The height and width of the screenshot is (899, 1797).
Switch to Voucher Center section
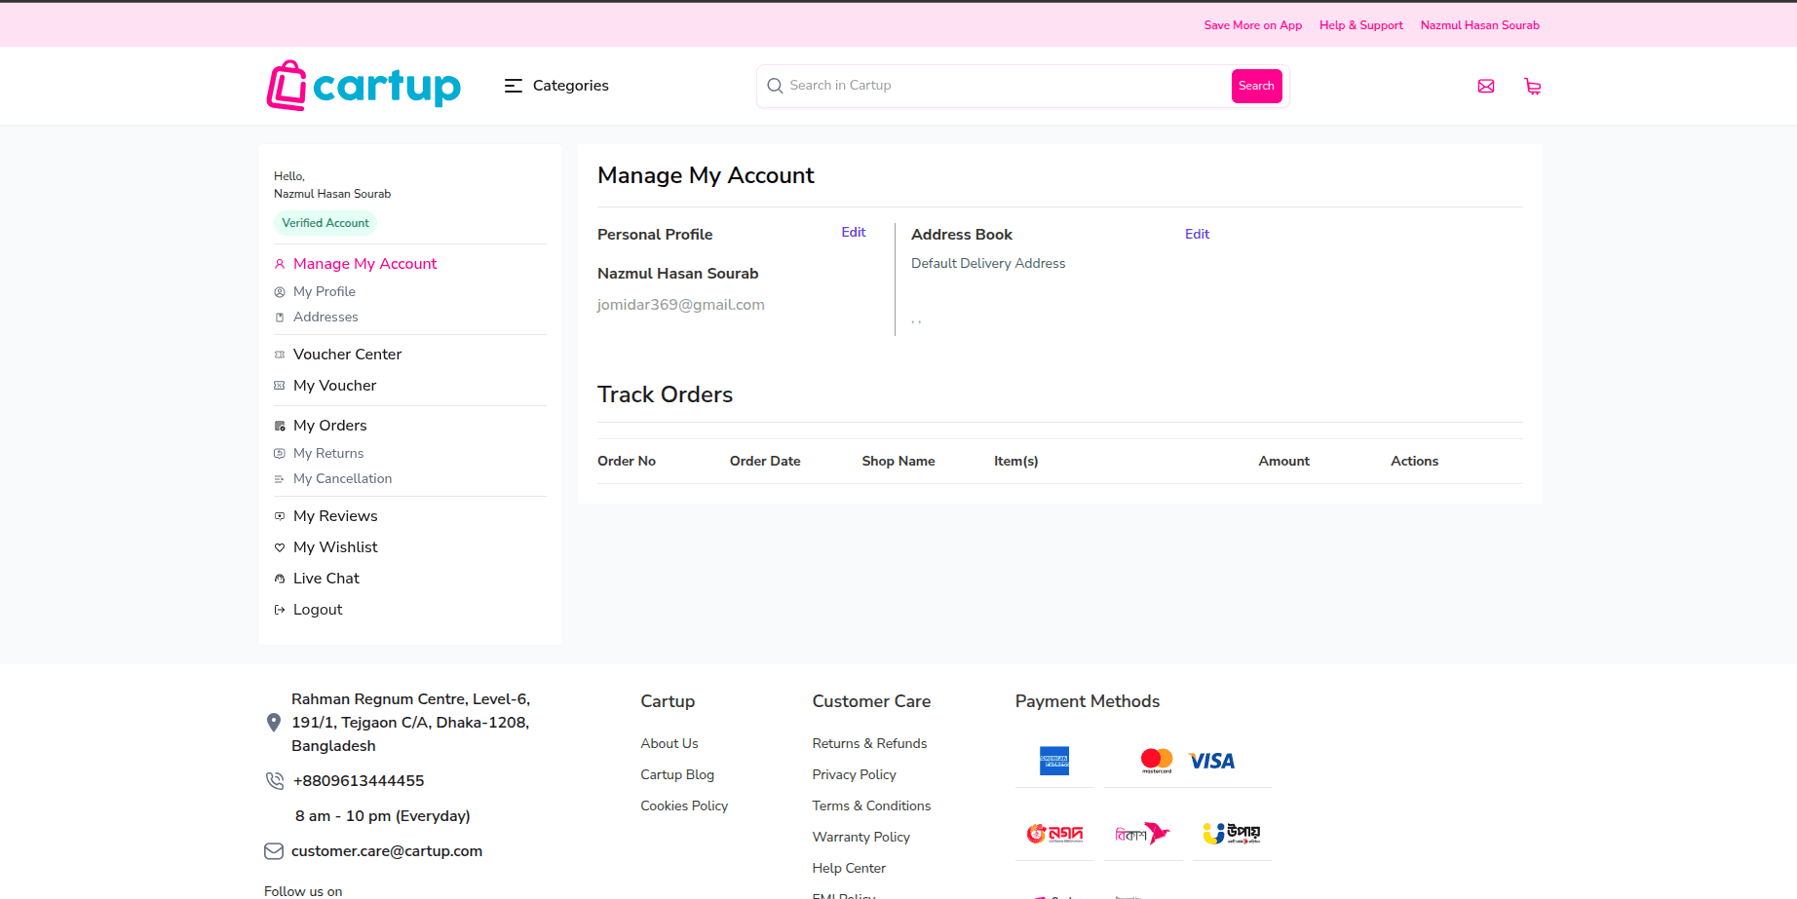(347, 355)
